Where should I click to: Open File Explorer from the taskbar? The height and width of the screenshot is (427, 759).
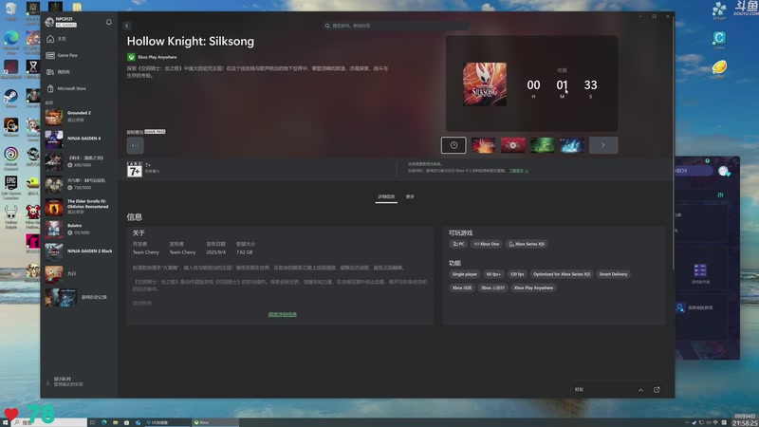tap(115, 422)
